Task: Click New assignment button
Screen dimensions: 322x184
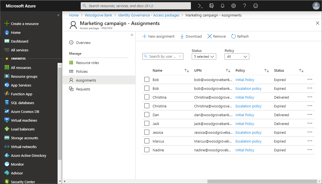Action: click(x=158, y=36)
